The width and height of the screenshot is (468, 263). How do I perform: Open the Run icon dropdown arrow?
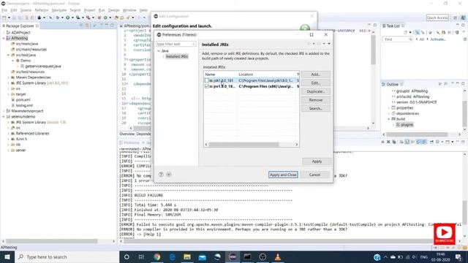click(x=72, y=18)
